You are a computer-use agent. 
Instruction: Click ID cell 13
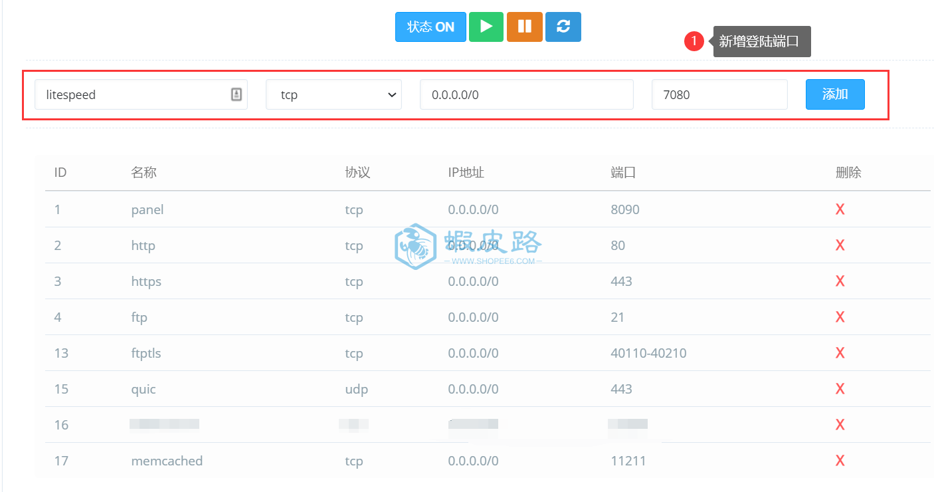click(x=61, y=353)
